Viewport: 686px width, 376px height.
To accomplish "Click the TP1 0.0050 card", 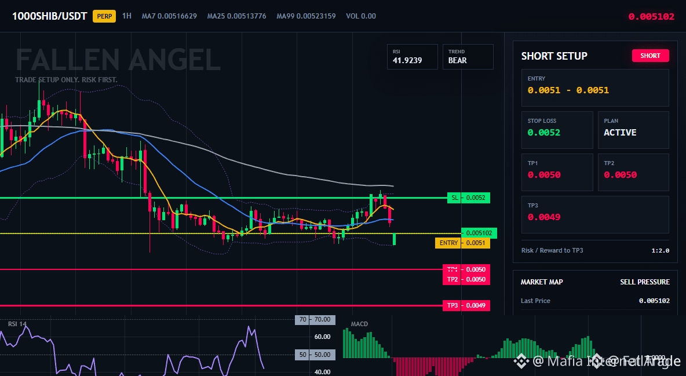I will 557,172.
